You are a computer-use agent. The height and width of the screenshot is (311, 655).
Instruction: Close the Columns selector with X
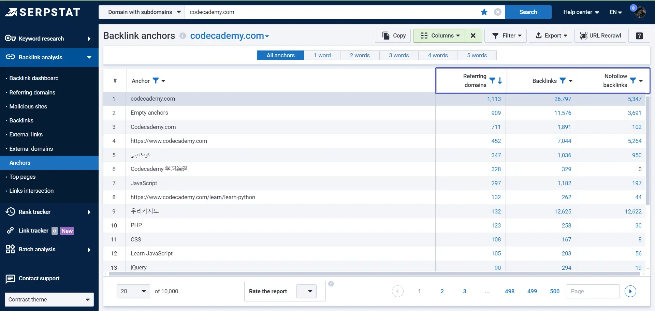(x=473, y=36)
